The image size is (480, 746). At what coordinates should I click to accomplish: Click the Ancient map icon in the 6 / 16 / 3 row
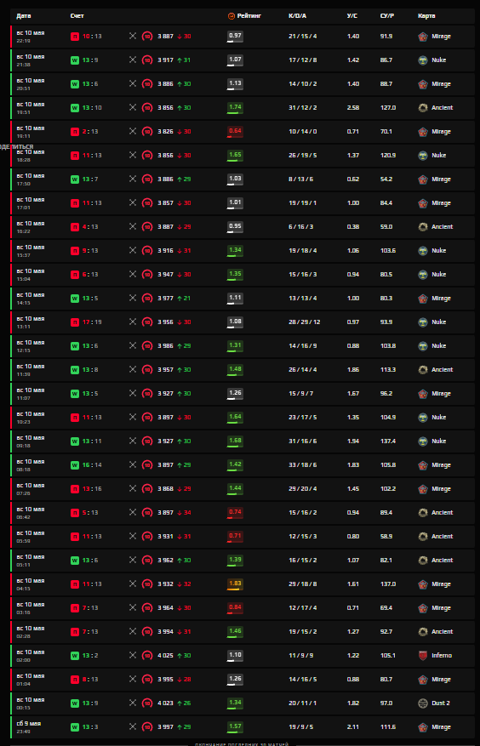click(x=422, y=227)
